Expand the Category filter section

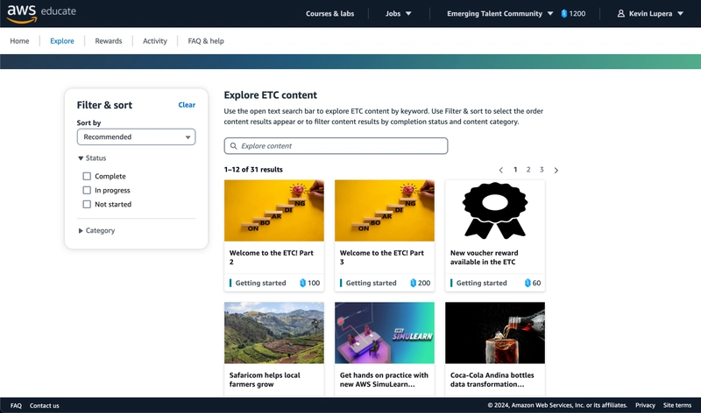[x=96, y=230]
